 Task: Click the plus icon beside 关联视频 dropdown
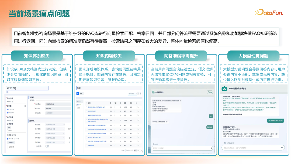70,138
